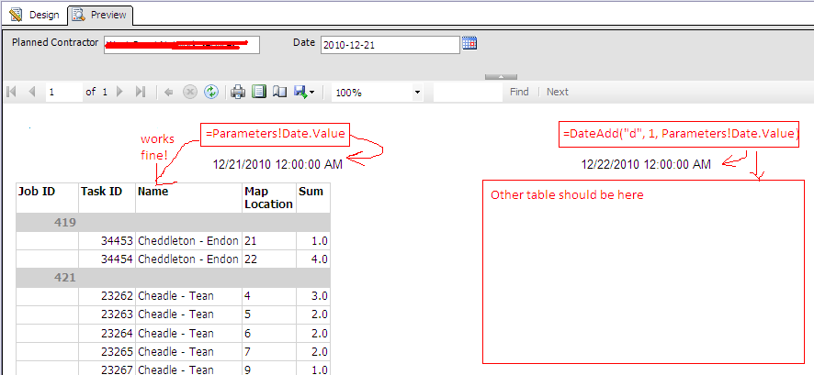Click the Next search link
814x375 pixels.
(x=558, y=93)
